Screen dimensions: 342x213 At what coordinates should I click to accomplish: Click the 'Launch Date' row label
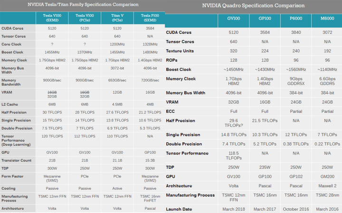click(x=179, y=209)
